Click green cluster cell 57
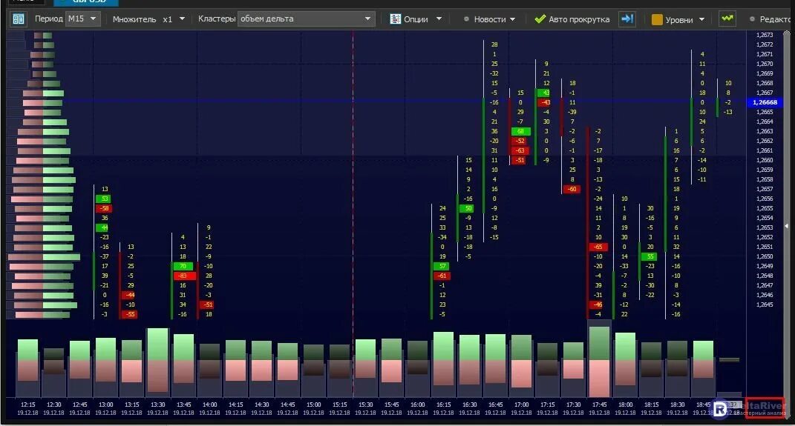The width and height of the screenshot is (795, 426). point(442,266)
